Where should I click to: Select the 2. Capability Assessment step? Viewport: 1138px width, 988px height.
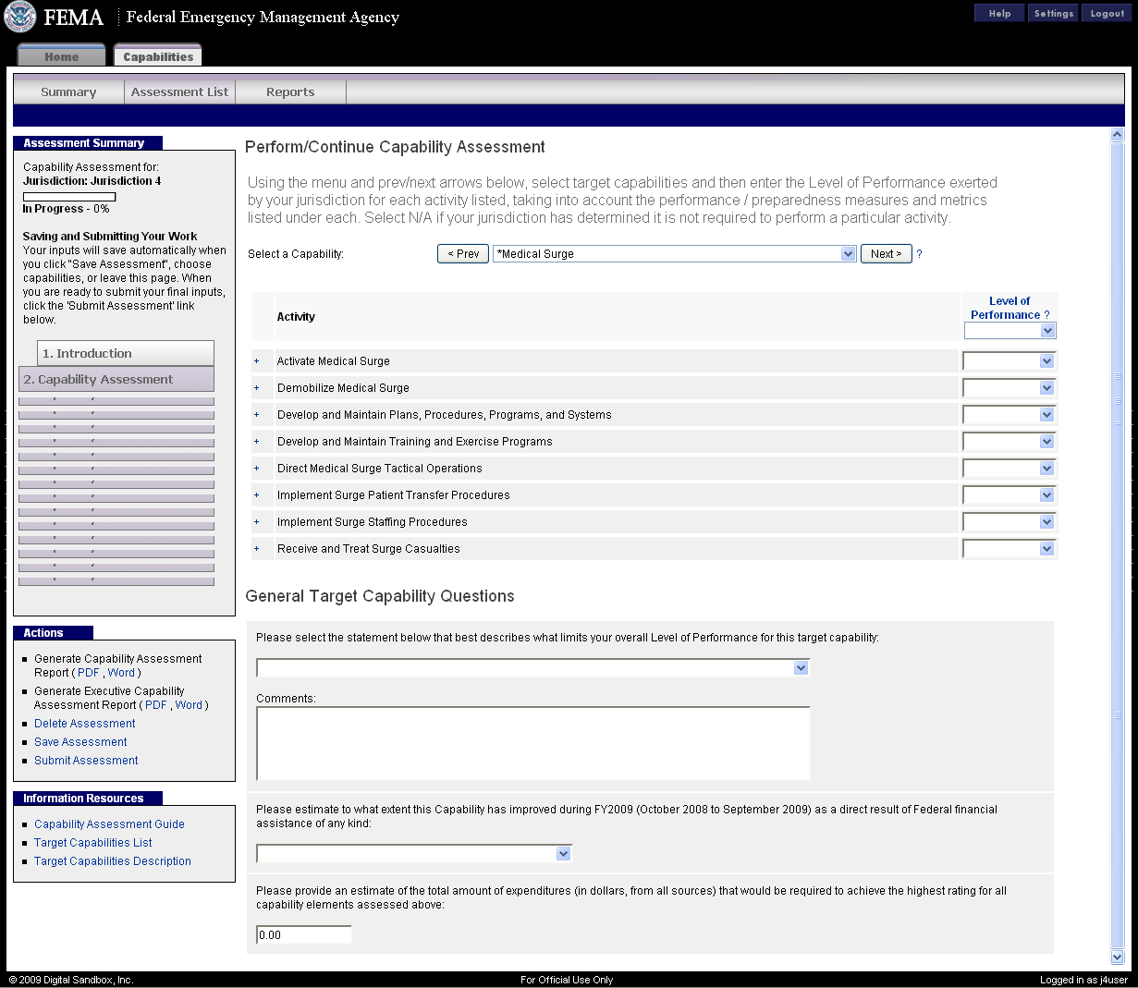coord(116,379)
